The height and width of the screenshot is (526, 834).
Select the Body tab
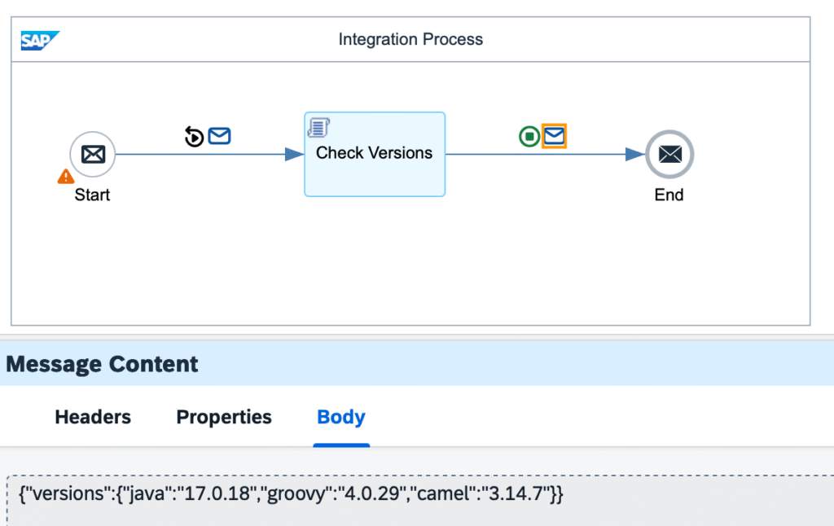pyautogui.click(x=341, y=418)
